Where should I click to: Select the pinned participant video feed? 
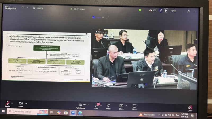[144, 59]
